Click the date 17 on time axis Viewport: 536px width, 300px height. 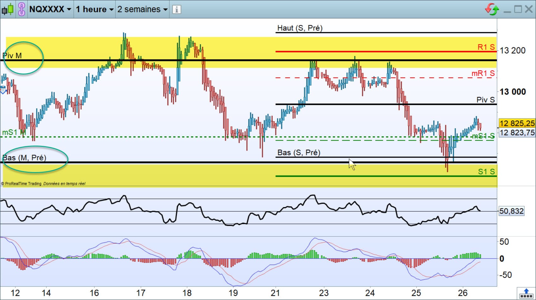[141, 293]
